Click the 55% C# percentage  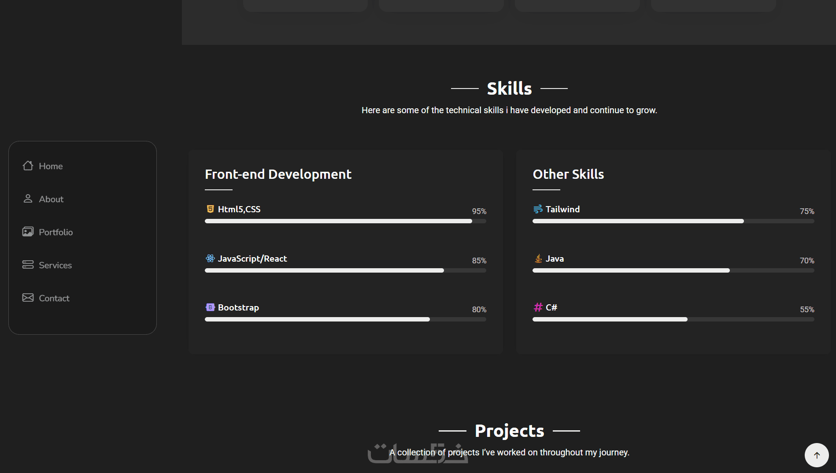click(807, 310)
